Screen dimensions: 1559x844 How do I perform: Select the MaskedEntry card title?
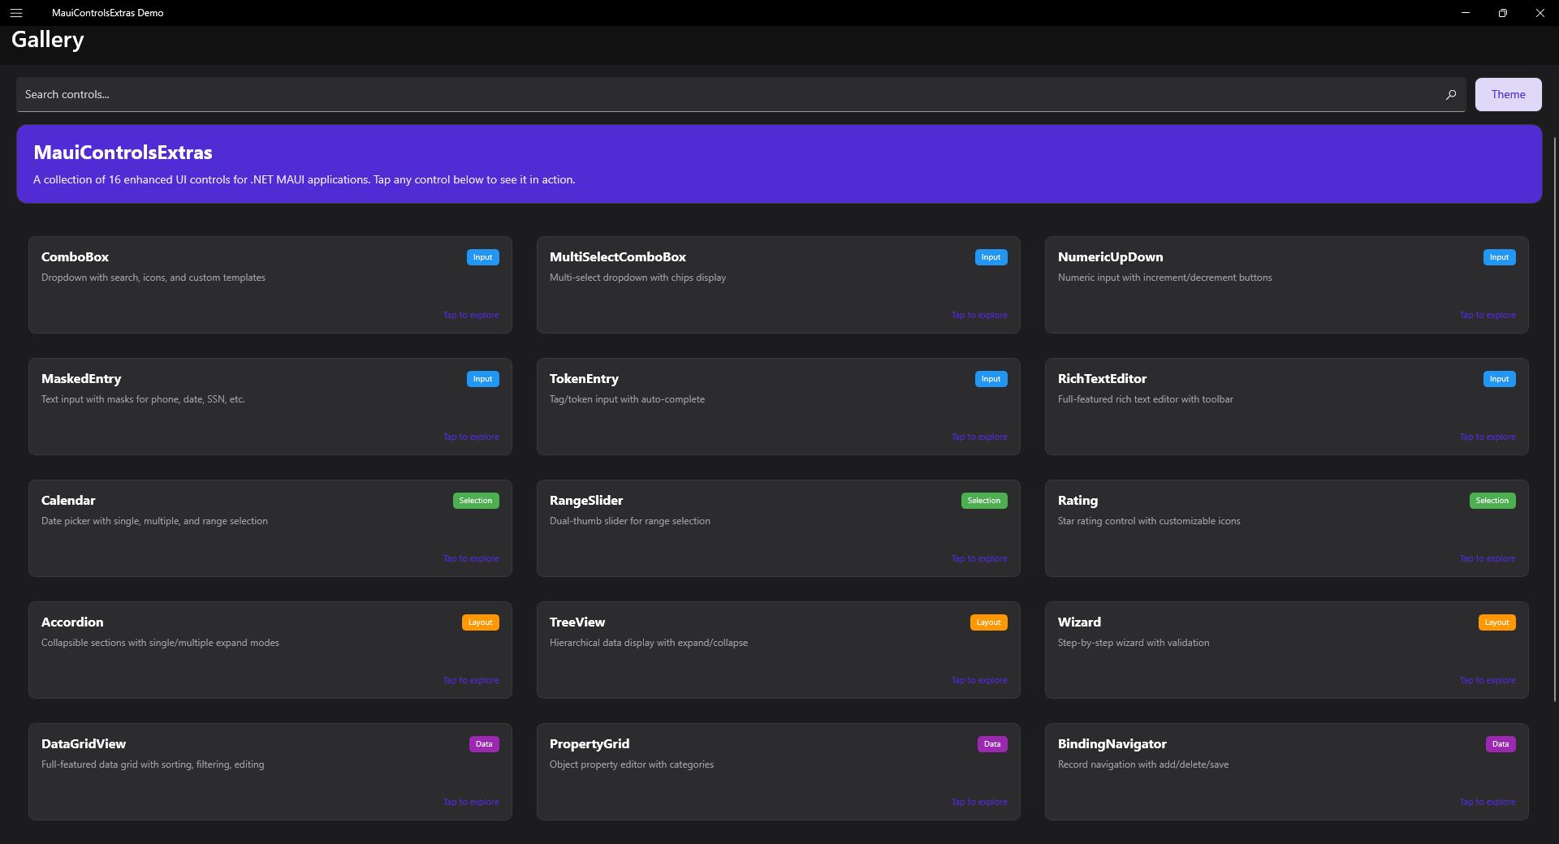(x=81, y=378)
